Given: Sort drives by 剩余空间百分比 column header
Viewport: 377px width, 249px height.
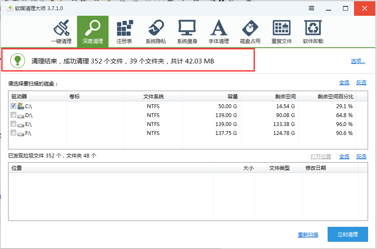Looking at the screenshot, I should tap(335, 96).
